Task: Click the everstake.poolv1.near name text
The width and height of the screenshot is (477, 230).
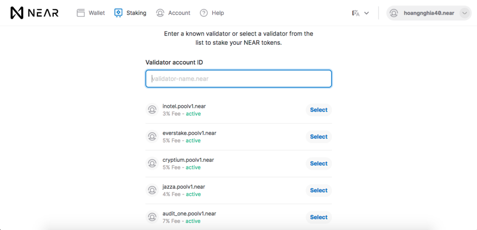Action: (x=190, y=133)
